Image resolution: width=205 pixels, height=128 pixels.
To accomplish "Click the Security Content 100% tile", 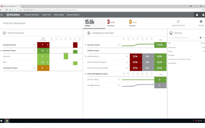I will [x=160, y=45].
